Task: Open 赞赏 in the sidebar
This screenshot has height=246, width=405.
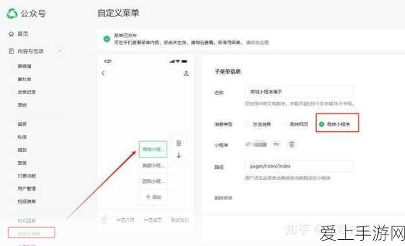Action: point(22,163)
